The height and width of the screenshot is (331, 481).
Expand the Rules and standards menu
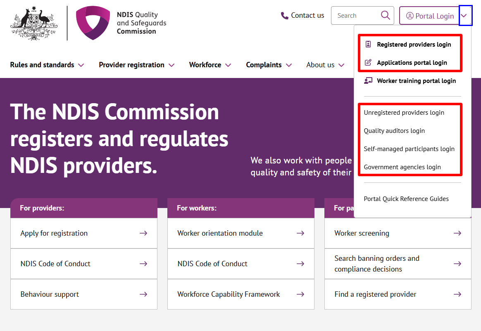47,65
